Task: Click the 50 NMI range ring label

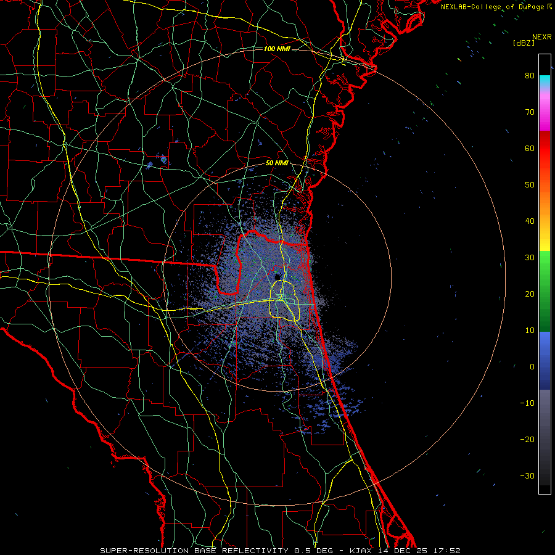Action: coord(277,163)
